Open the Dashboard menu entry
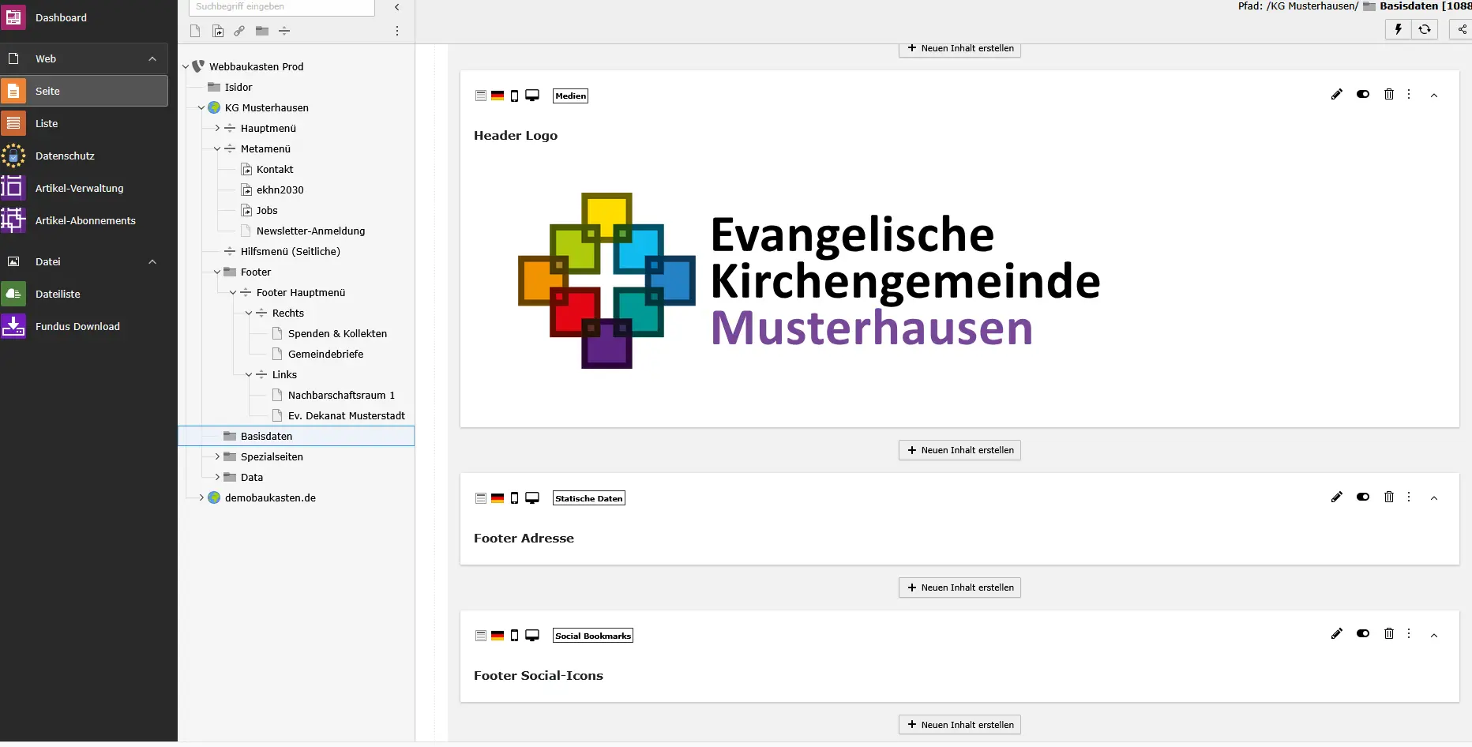 pyautogui.click(x=62, y=17)
